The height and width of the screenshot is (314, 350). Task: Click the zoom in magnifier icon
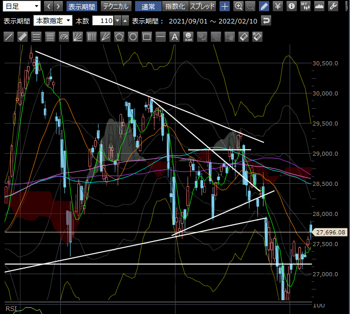238,7
